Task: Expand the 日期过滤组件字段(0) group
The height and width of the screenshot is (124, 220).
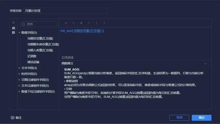Action: (19, 80)
